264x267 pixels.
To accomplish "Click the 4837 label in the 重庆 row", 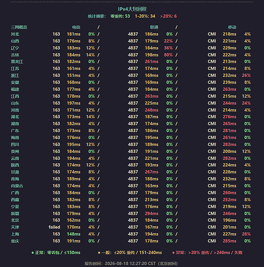I will 133,241.
